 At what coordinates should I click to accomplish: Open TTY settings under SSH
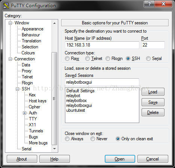click(33, 119)
